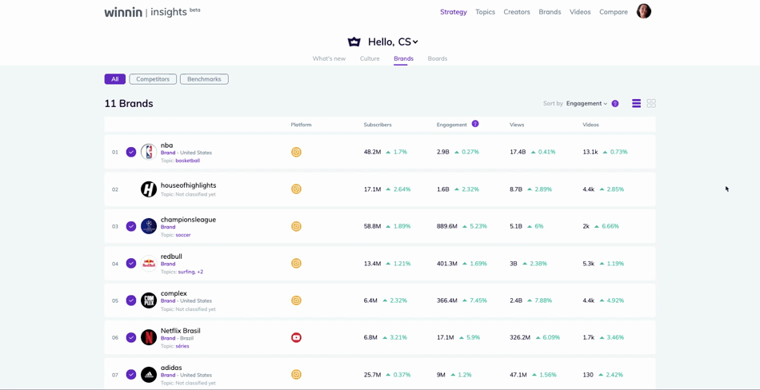Open the Sort by Engagement dropdown

[586, 104]
